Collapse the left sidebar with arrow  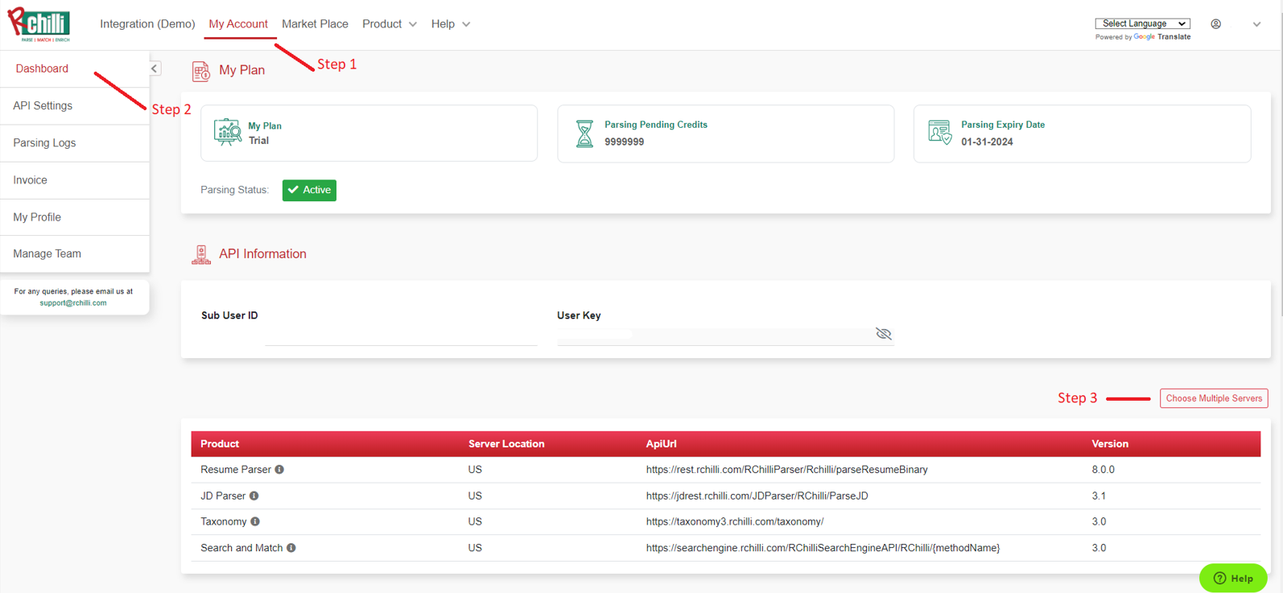click(x=155, y=68)
